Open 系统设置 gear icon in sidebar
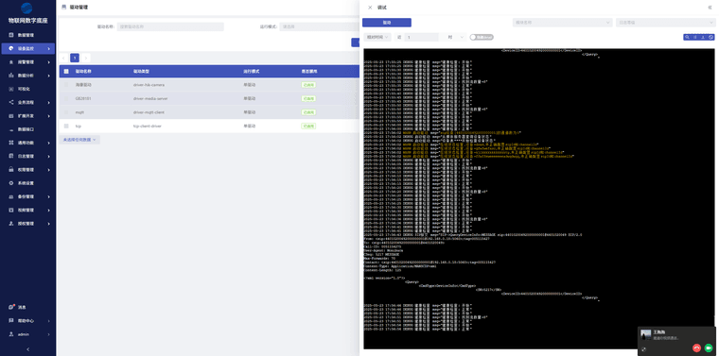Image resolution: width=719 pixels, height=356 pixels. [11, 183]
